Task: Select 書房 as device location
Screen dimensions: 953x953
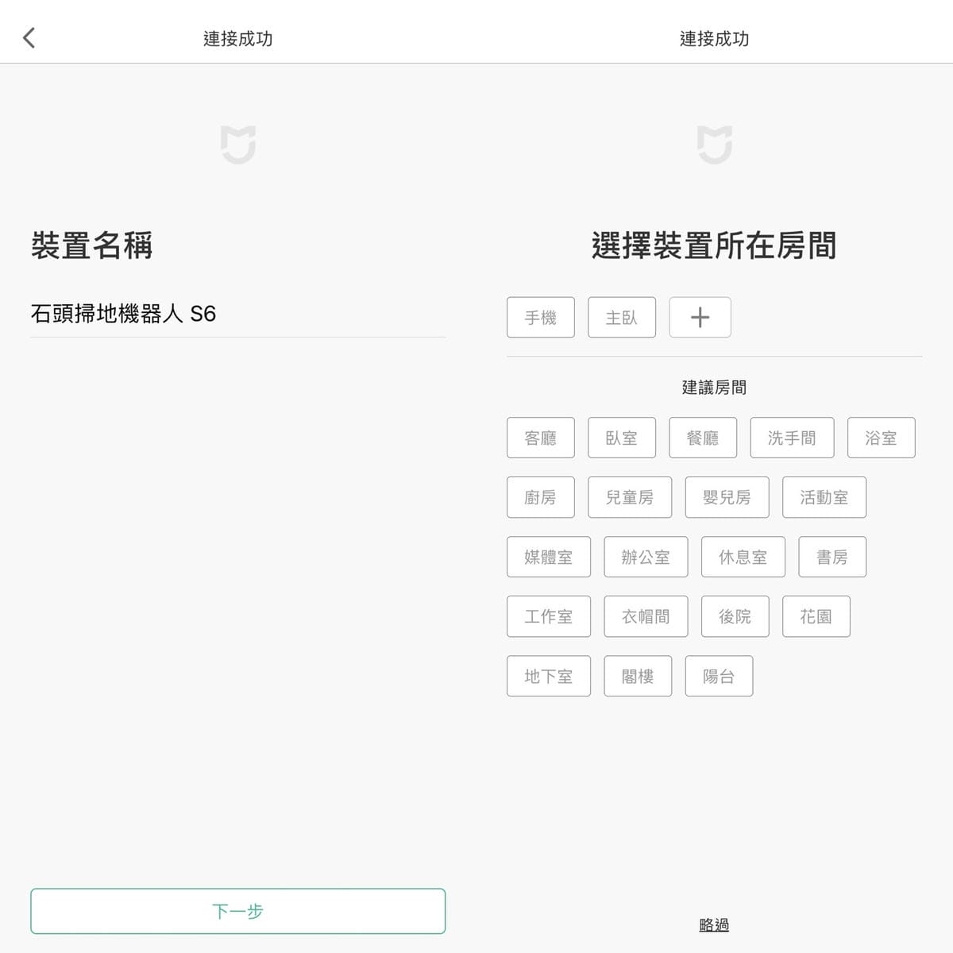Action: pyautogui.click(x=831, y=557)
